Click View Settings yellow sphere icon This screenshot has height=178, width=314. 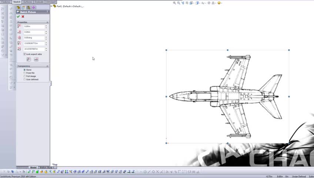tap(219, 3)
